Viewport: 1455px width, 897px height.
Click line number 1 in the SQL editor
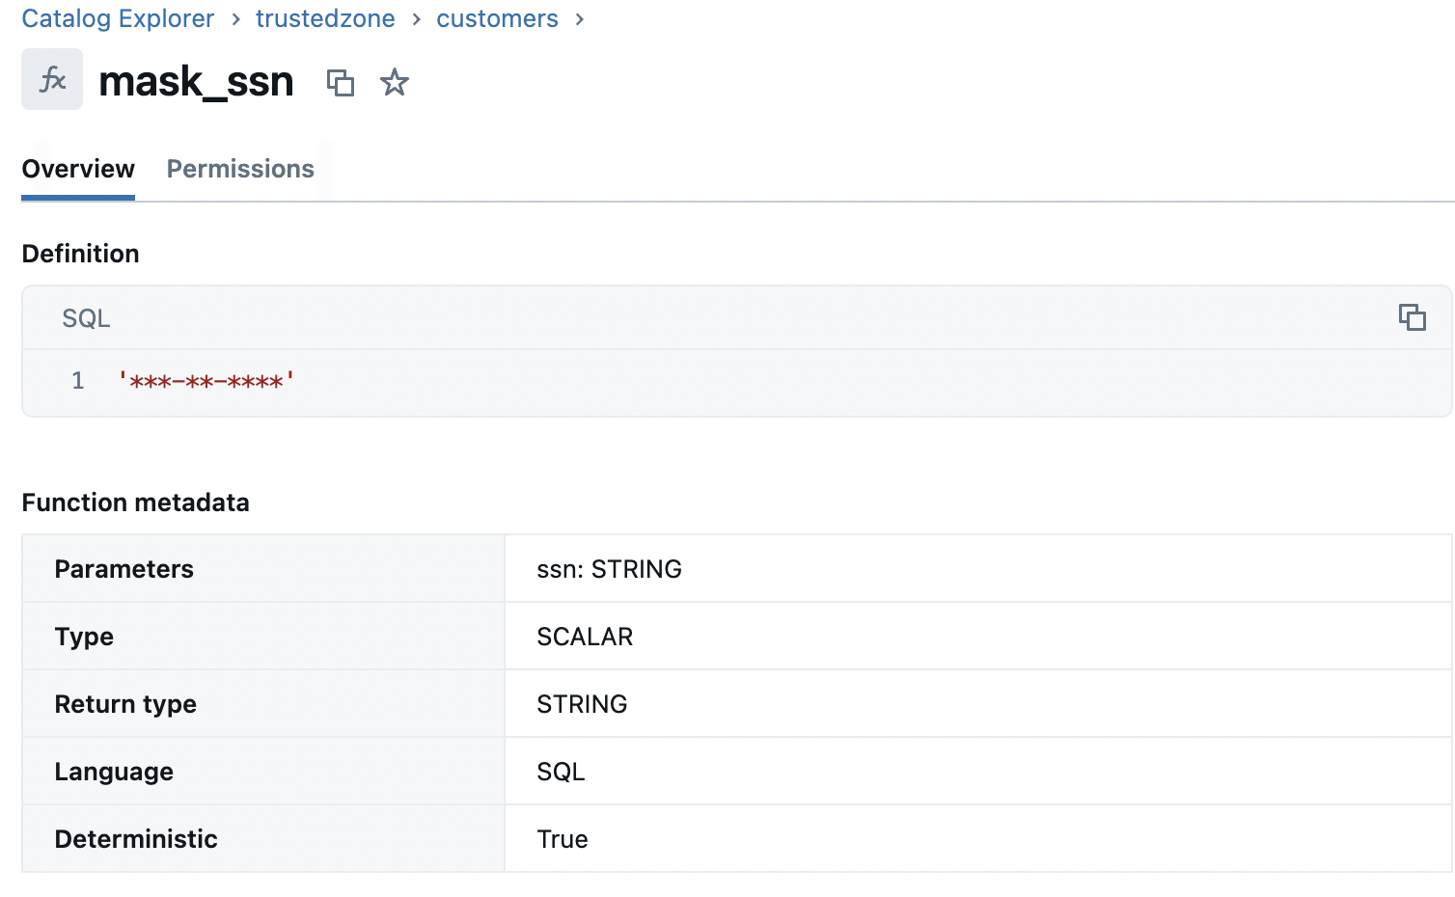77,381
